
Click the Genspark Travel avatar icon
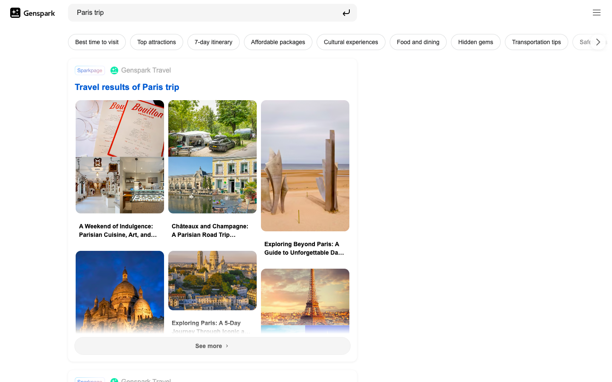coord(114,70)
